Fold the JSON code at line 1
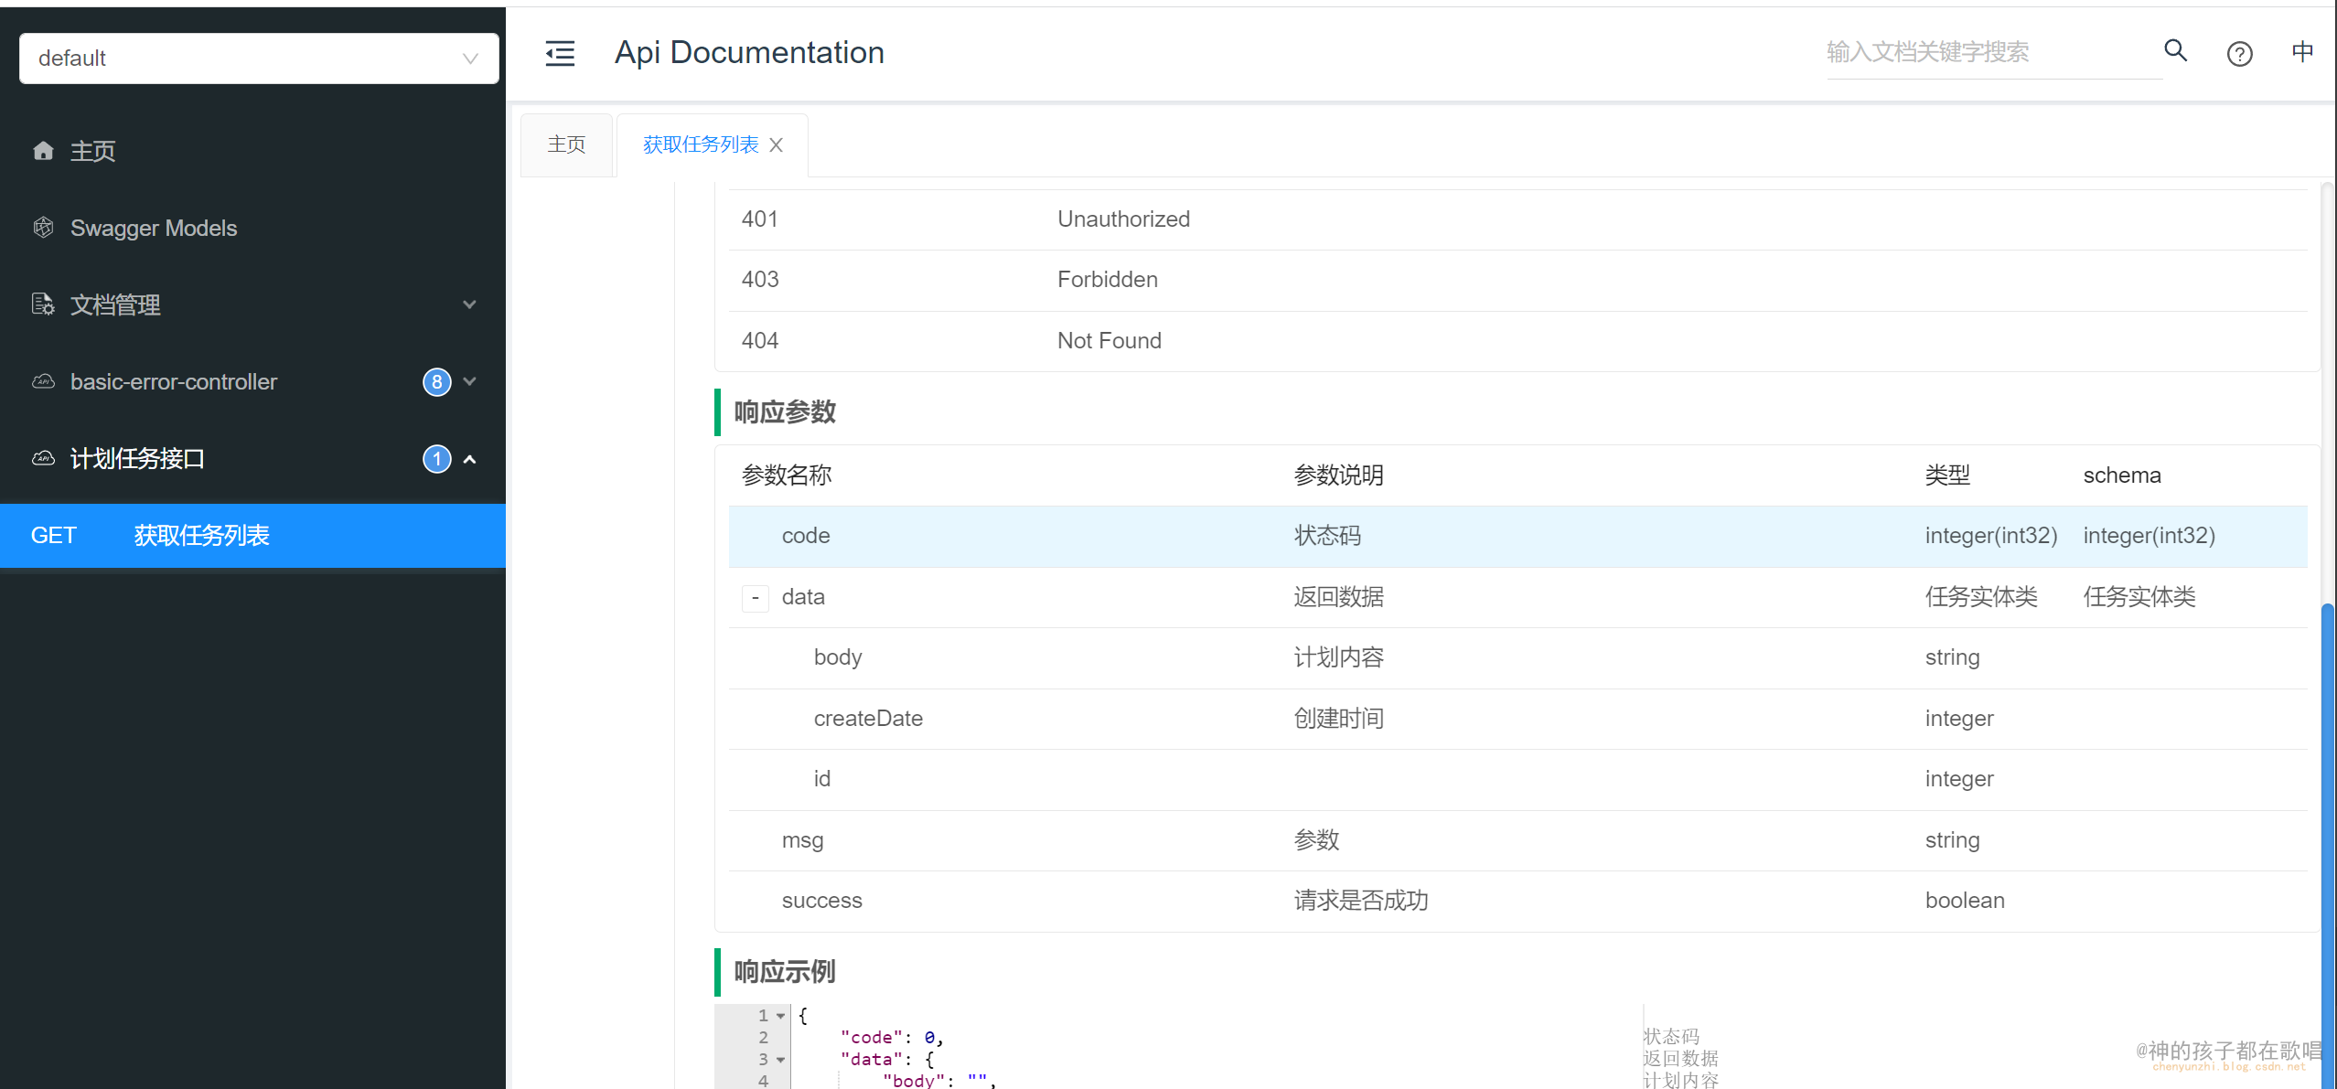 click(780, 1016)
